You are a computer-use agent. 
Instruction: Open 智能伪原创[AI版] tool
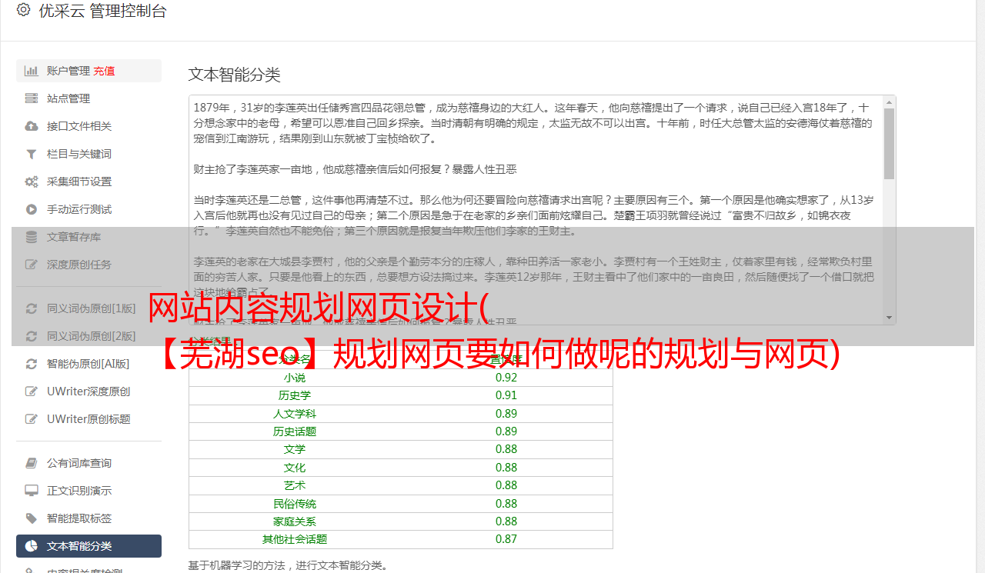88,364
